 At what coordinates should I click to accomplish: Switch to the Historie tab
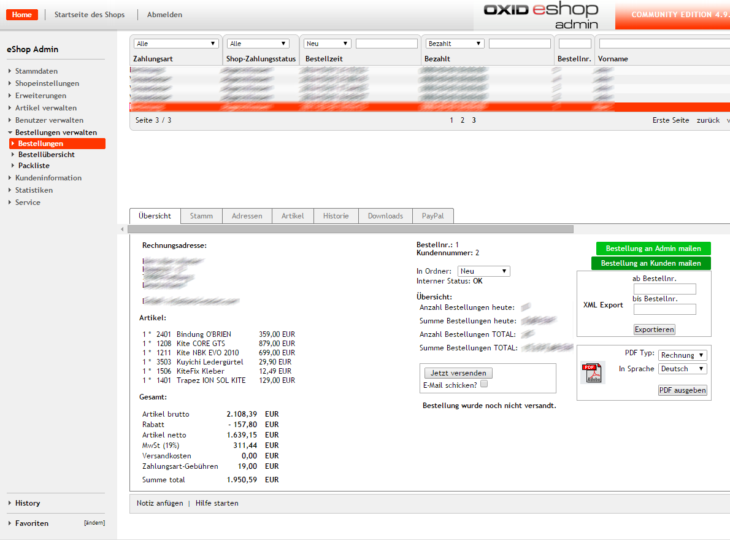coord(336,216)
